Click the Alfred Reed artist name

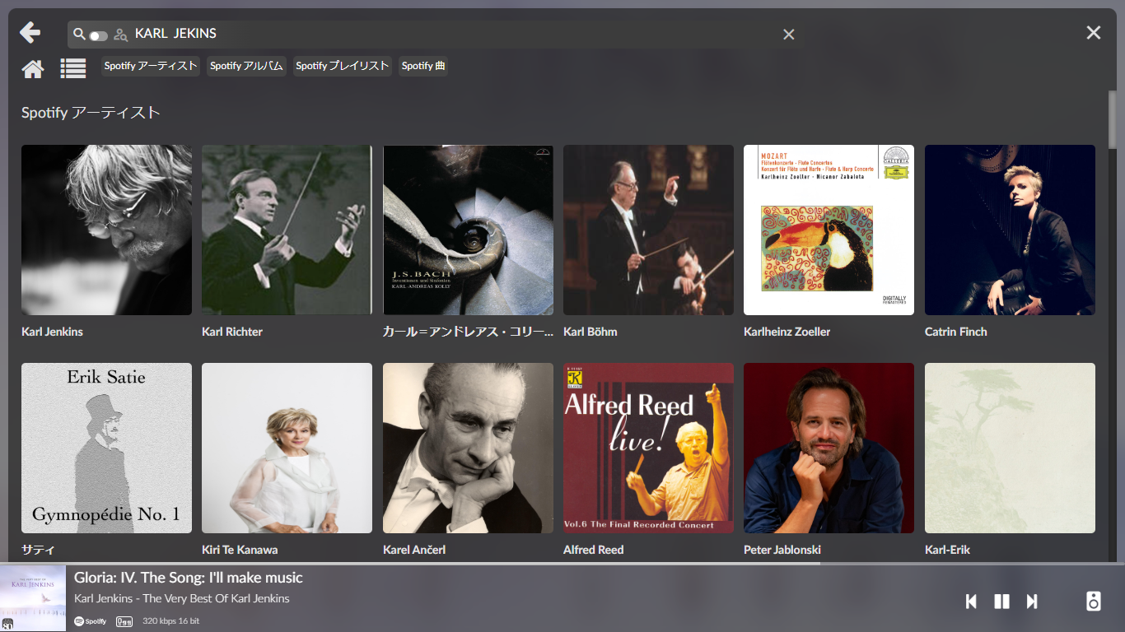(x=593, y=550)
